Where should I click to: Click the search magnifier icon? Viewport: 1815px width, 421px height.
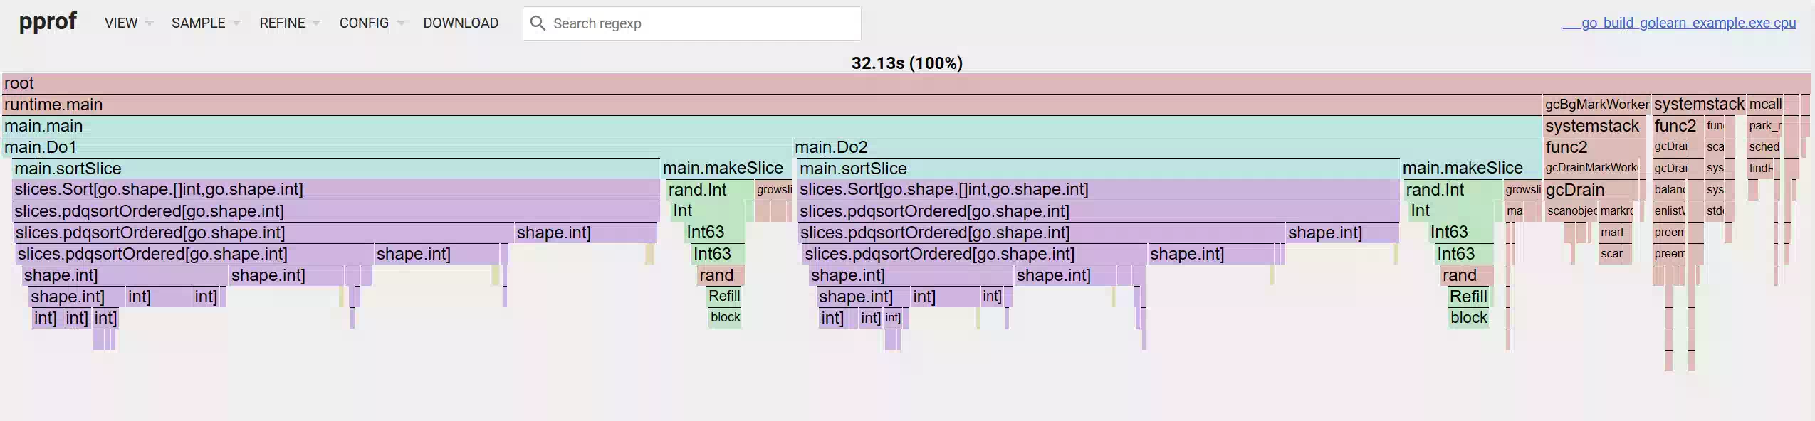[538, 23]
